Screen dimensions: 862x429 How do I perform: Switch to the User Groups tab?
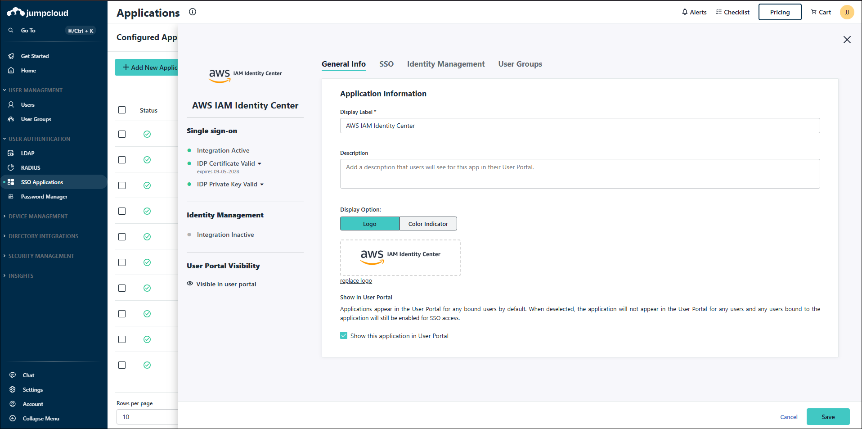520,64
